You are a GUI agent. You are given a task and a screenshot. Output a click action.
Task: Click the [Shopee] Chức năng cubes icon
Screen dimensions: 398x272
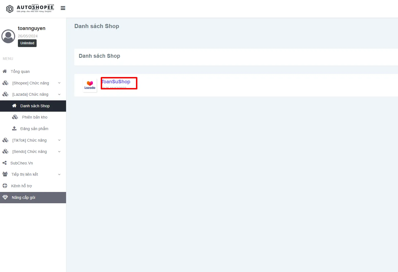coord(5,83)
